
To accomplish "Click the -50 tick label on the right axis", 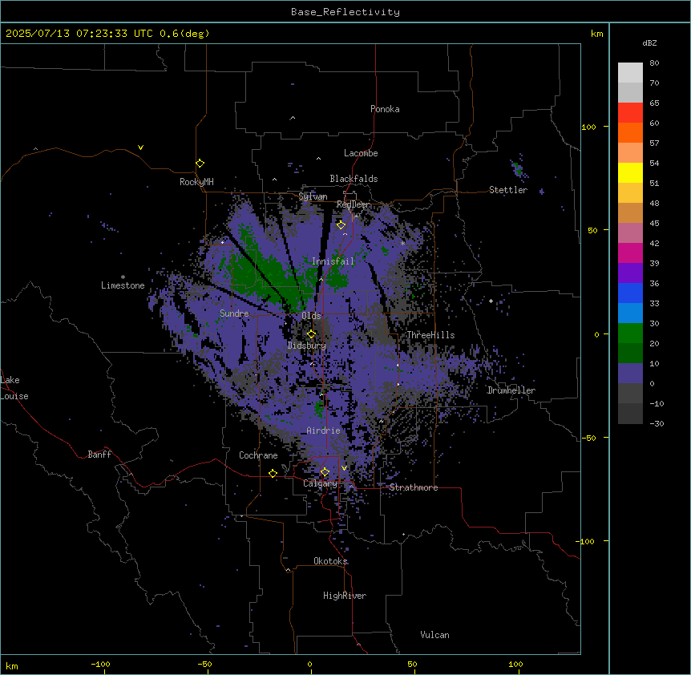I will [x=588, y=438].
